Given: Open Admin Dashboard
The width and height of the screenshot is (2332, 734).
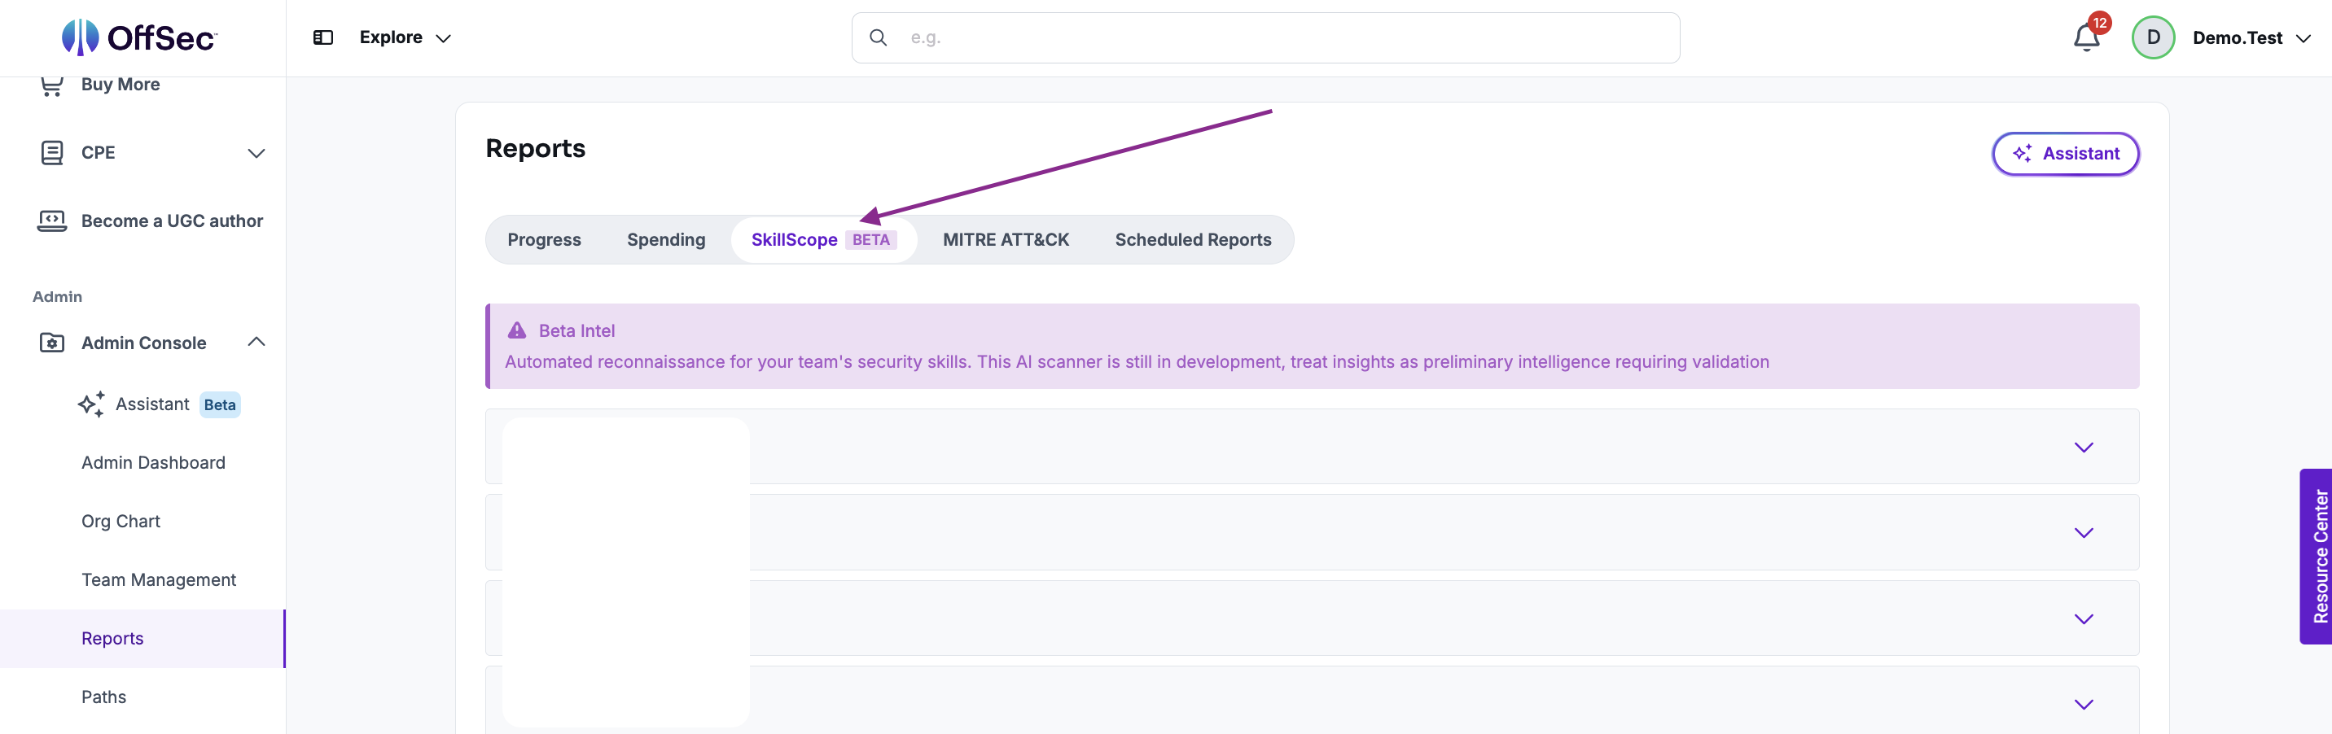Looking at the screenshot, I should 153,462.
